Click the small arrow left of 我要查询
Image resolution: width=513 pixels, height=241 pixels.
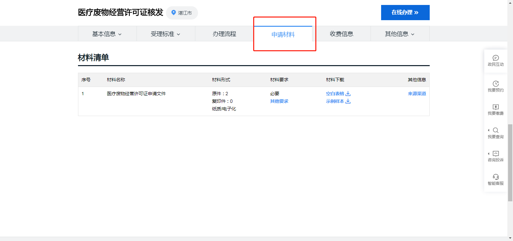point(489,130)
